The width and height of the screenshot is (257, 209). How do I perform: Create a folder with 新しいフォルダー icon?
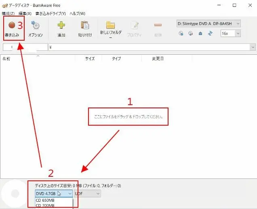[x=110, y=27]
